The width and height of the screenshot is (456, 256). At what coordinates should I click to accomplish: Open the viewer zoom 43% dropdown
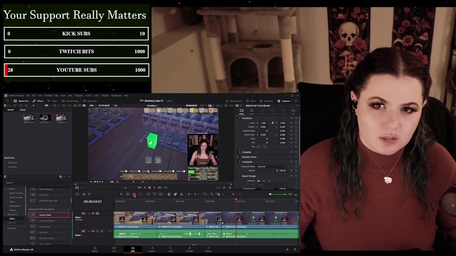tap(94, 106)
